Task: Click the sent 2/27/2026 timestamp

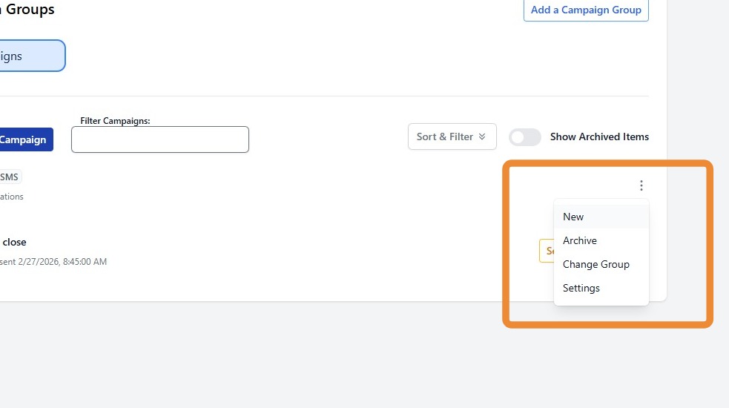Action: 53,262
